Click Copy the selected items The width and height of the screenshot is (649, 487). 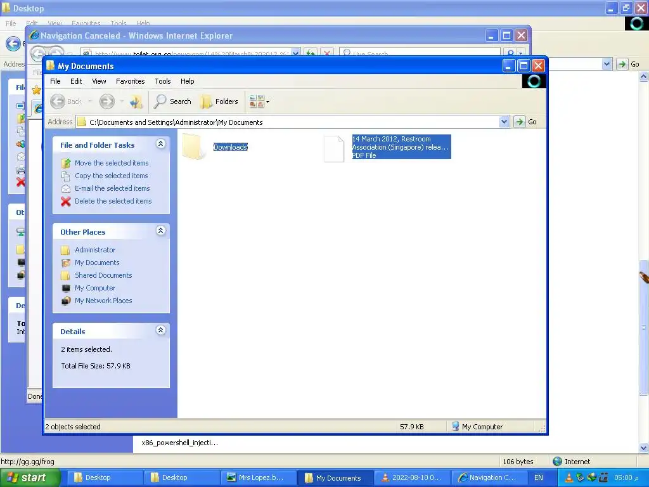[112, 176]
